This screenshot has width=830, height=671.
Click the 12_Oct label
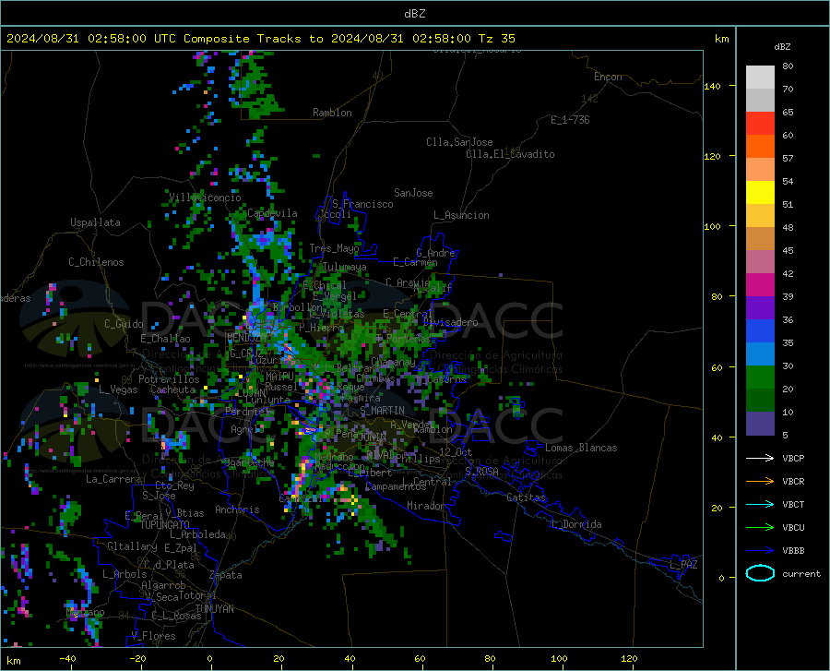click(456, 451)
